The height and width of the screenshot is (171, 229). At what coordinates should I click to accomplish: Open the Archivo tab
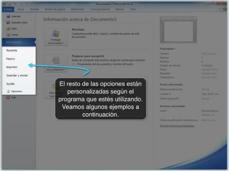click(8, 9)
